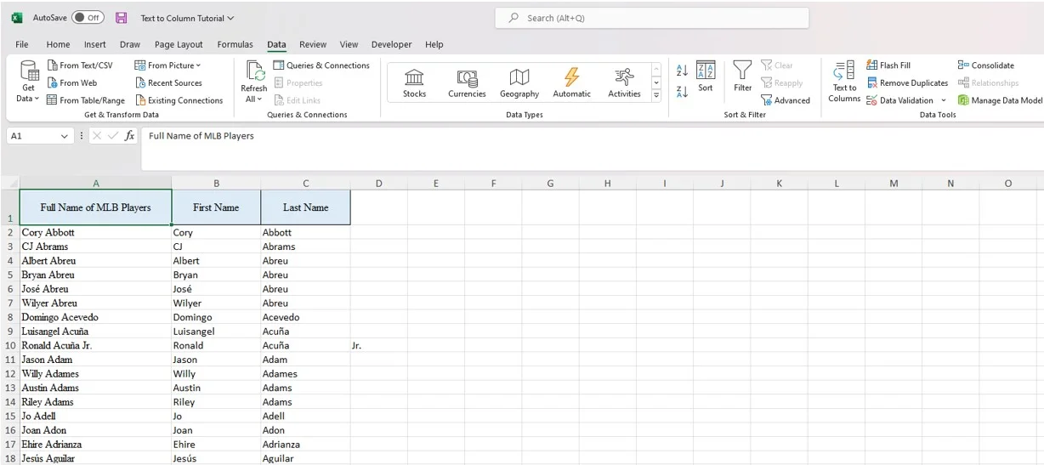Click the Adrianza cell in column C
Screen dimensions: 1044x465
(305, 445)
